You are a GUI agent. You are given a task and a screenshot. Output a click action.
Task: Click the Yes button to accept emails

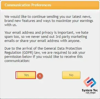[x=26, y=75]
